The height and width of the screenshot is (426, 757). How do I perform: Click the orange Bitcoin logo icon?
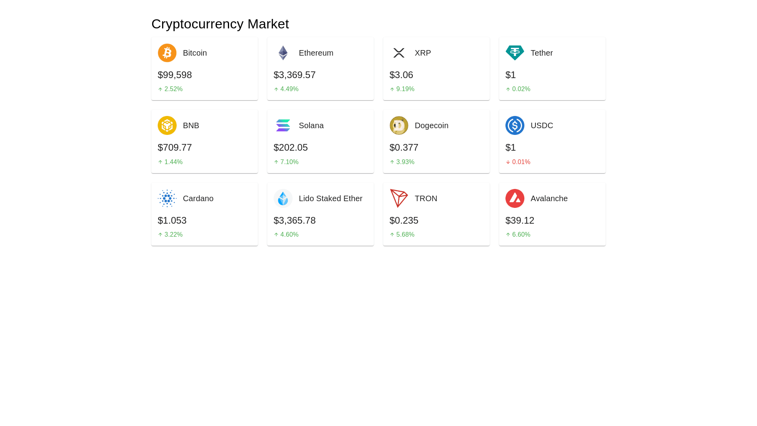point(167,53)
